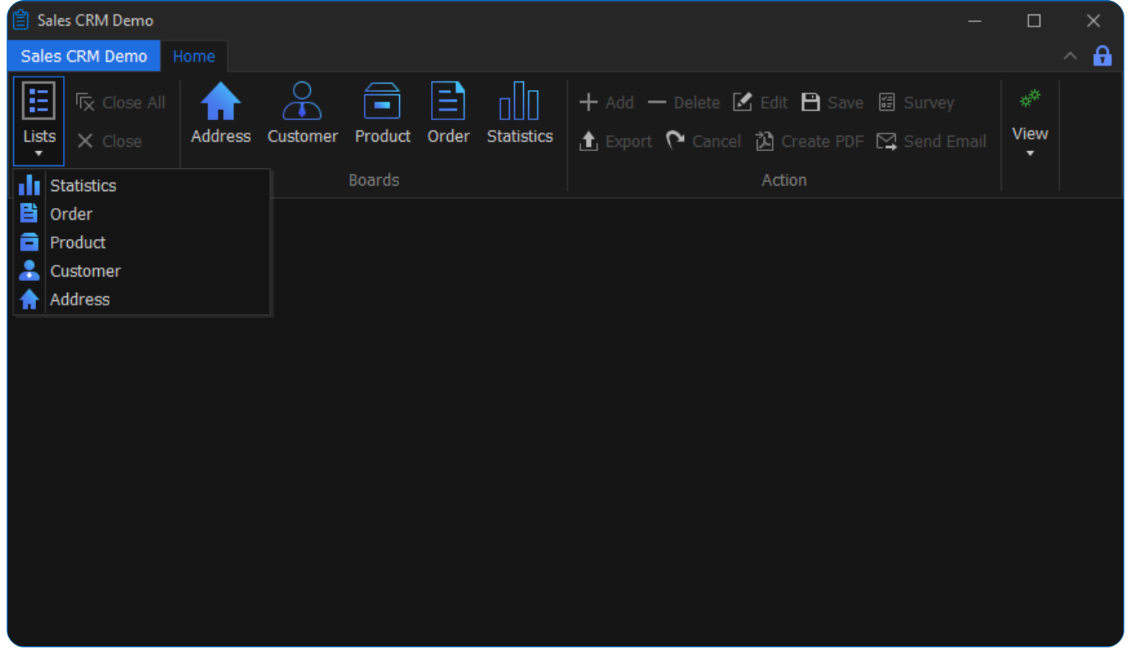Screen dimensions: 1131x654
Task: Click the Save disk icon
Action: [x=811, y=102]
